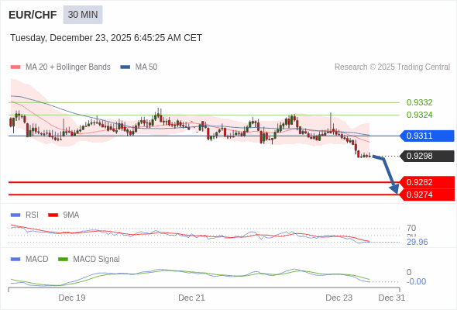457x310 pixels.
Task: Click the Dec 31 date axis label
Action: click(392, 298)
